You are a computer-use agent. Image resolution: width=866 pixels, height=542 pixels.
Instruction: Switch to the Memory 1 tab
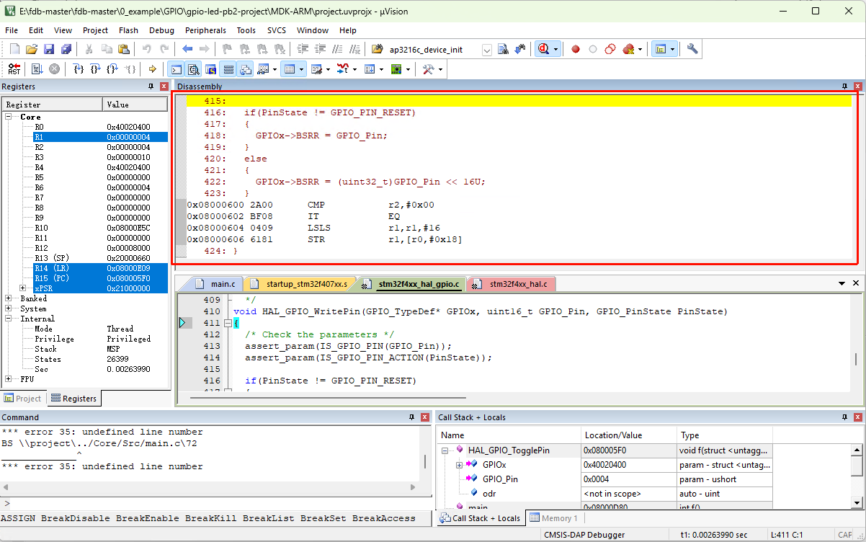[x=553, y=518]
